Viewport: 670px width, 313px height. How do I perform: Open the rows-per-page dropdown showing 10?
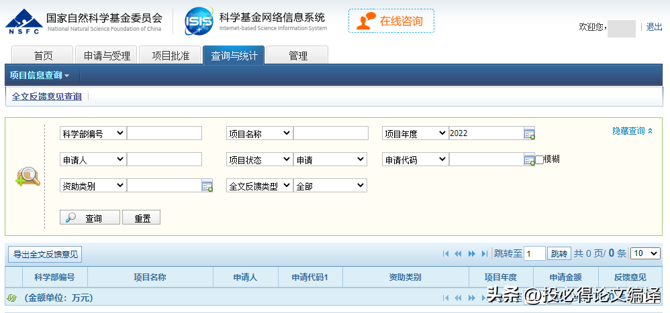point(645,253)
